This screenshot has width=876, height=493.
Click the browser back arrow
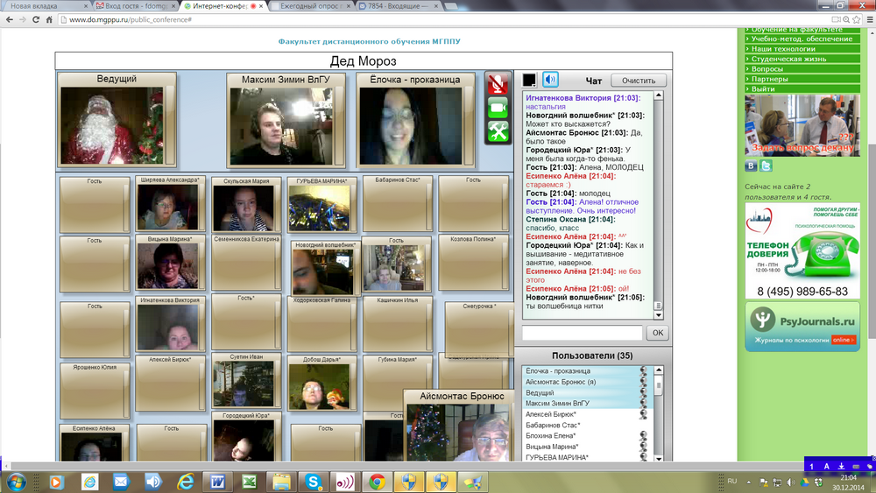pyautogui.click(x=9, y=19)
